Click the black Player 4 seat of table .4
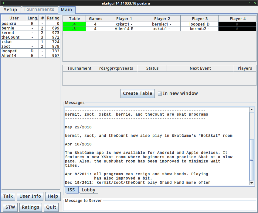This screenshot has width=258, height=213. pyautogui.click(x=237, y=24)
